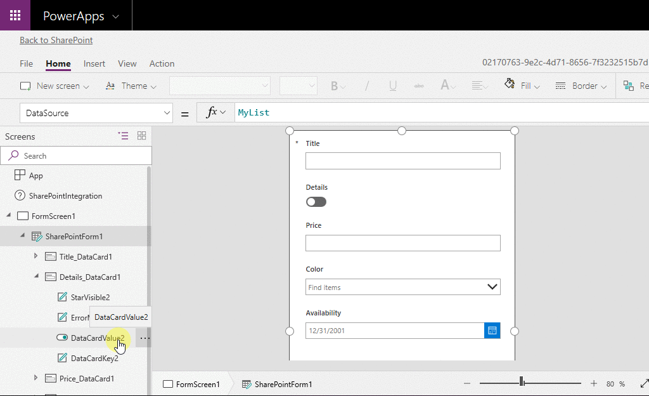The height and width of the screenshot is (396, 649).
Task: Click the Reorder icon at toolbar end
Action: point(628,86)
